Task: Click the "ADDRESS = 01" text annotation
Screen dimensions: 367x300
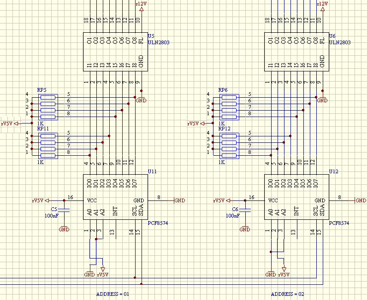Action: (112, 294)
